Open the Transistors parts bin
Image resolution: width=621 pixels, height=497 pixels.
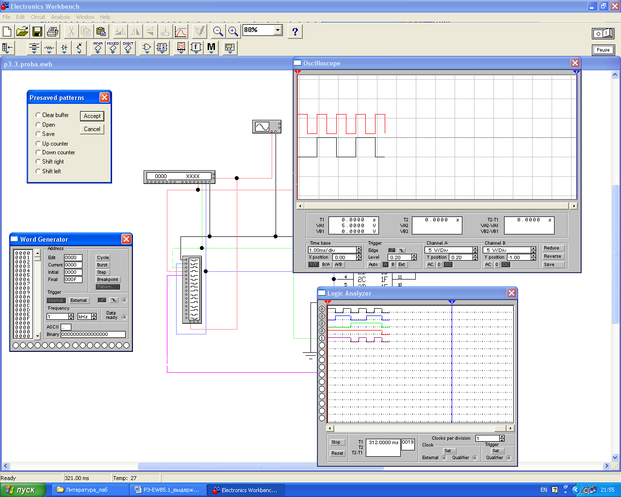pos(79,48)
